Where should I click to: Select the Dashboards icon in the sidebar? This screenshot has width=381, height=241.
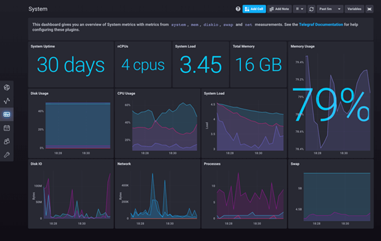(7, 114)
